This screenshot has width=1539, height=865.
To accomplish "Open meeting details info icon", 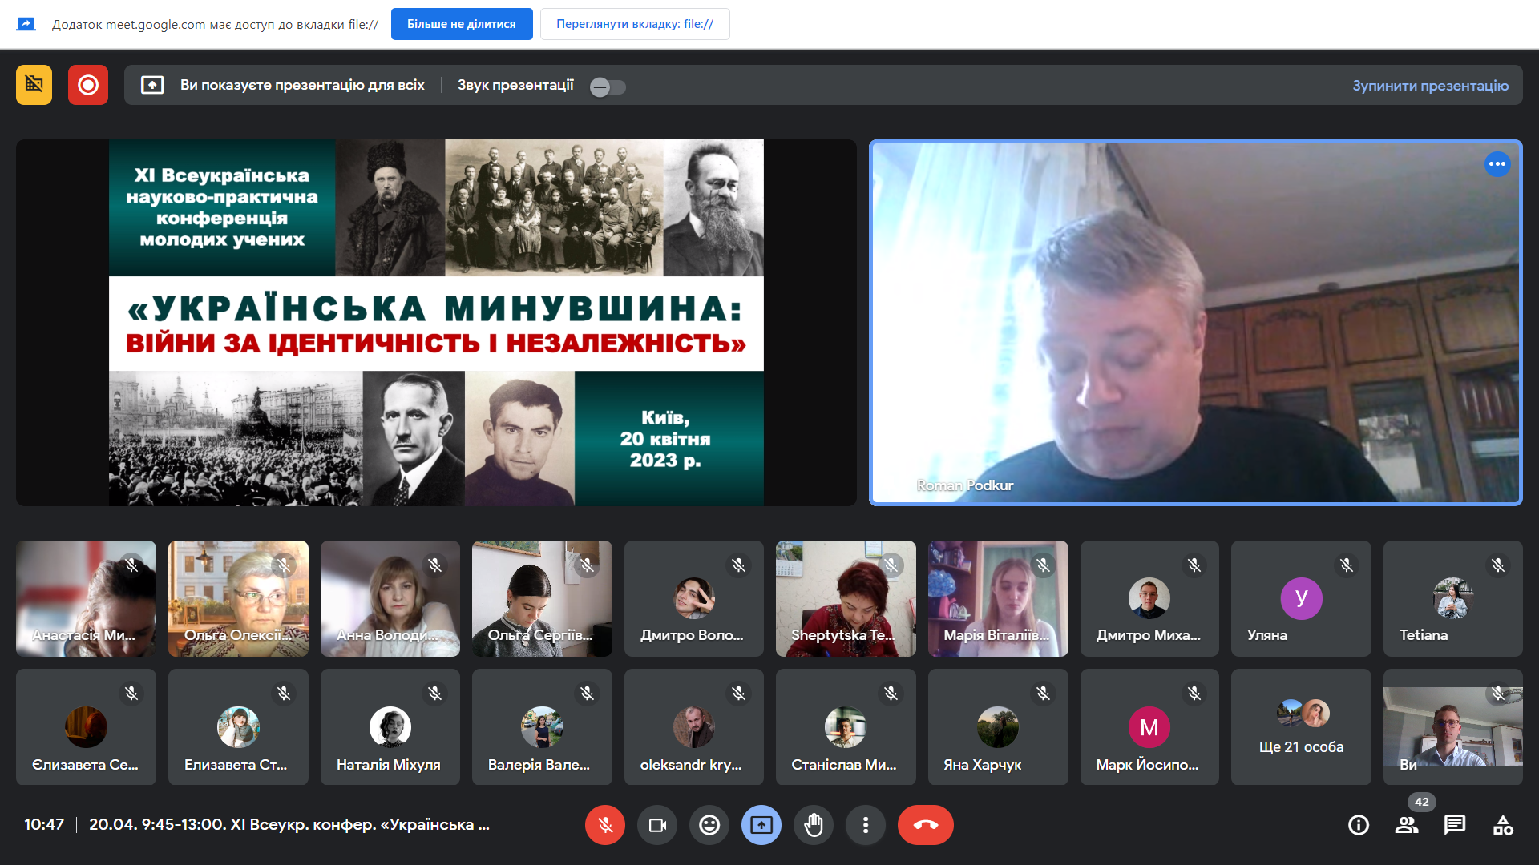I will (1359, 825).
